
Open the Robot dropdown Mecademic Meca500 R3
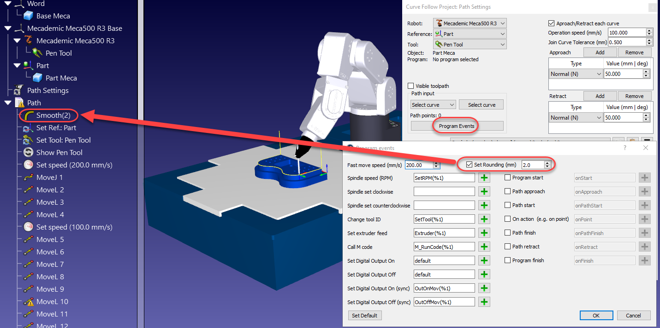(x=470, y=23)
